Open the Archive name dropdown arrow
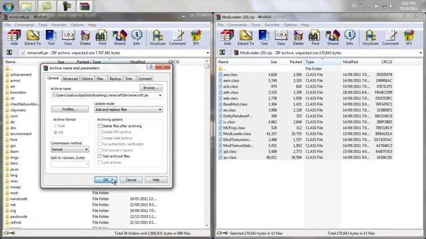426x239 pixels. [x=160, y=96]
